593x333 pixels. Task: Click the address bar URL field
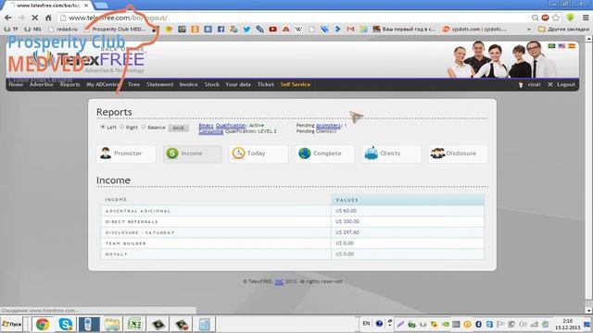pos(295,18)
